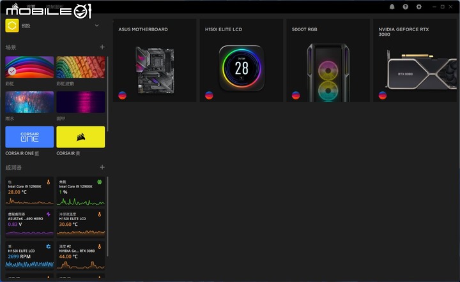Click the scenes list scrollbar
The width and height of the screenshot is (460, 282).
click(108, 94)
